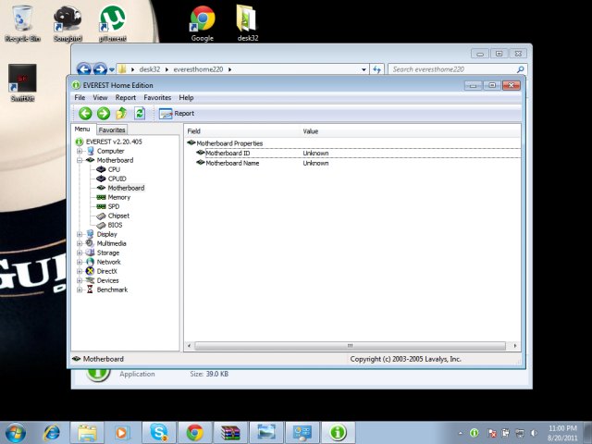Viewport: 592px width, 444px height.
Task: Switch to the Favorites tab in the left pane
Action: (112, 129)
